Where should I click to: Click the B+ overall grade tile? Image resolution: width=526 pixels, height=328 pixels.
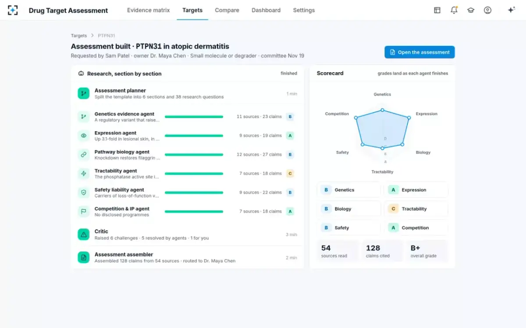[427, 251]
